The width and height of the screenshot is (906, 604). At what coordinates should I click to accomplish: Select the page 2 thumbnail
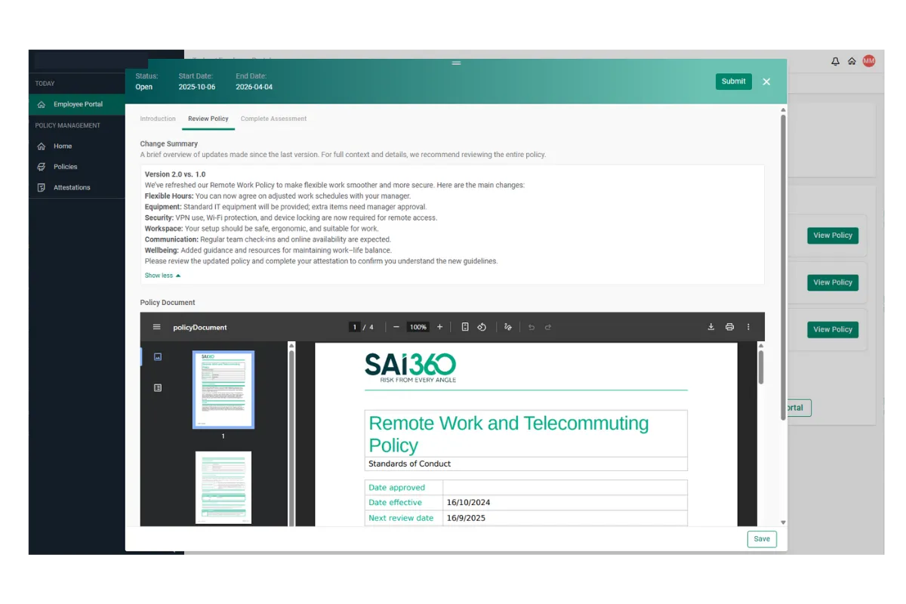coord(223,487)
